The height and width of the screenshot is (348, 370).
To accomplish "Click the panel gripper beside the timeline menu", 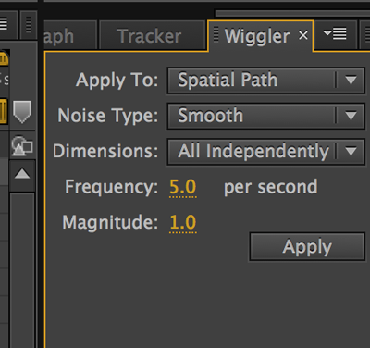I will pyautogui.click(x=29, y=24).
